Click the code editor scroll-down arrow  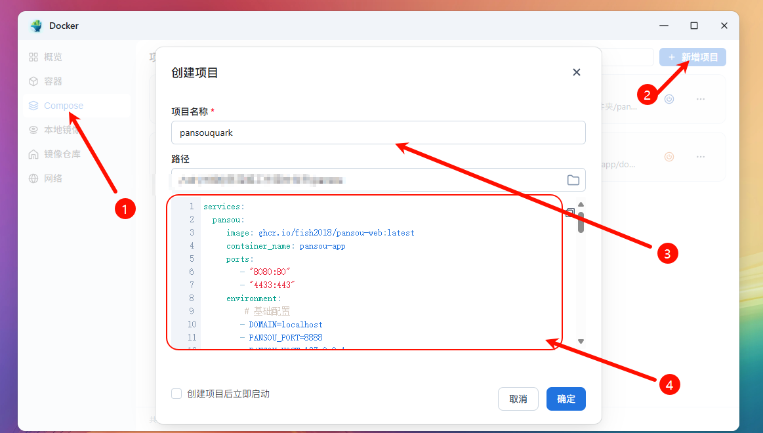pos(581,342)
